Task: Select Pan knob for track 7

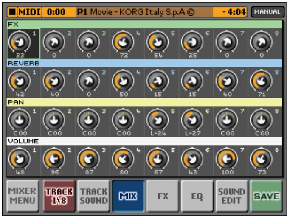Action: click(227, 120)
